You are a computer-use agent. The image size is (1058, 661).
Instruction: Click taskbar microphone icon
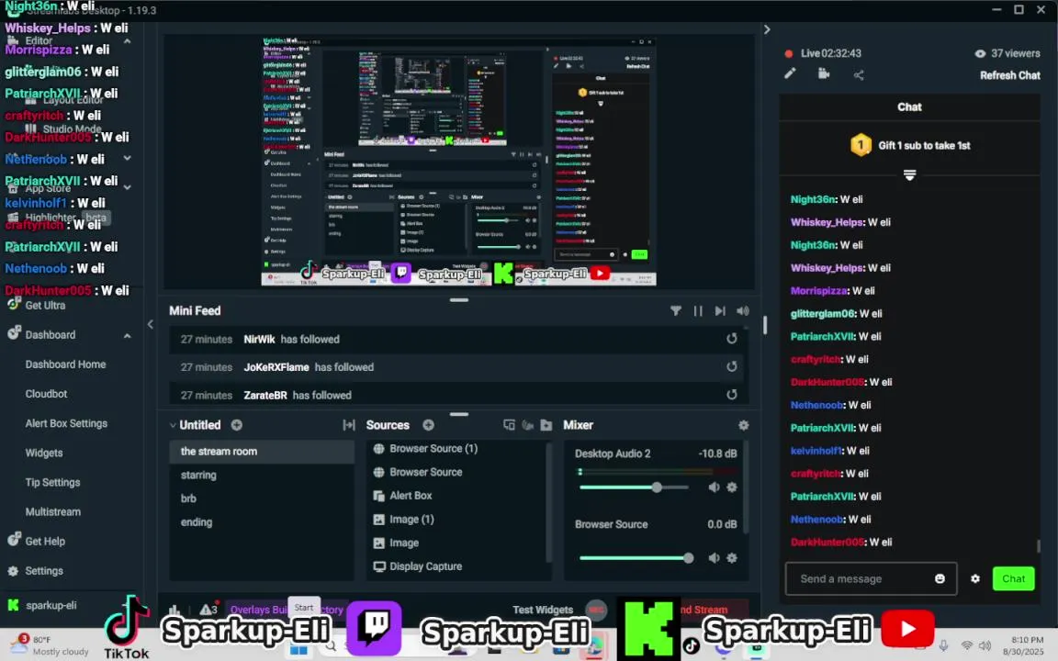(x=943, y=645)
